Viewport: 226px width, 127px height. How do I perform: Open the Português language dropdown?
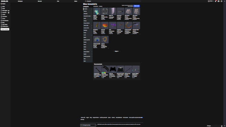[x=88, y=125]
